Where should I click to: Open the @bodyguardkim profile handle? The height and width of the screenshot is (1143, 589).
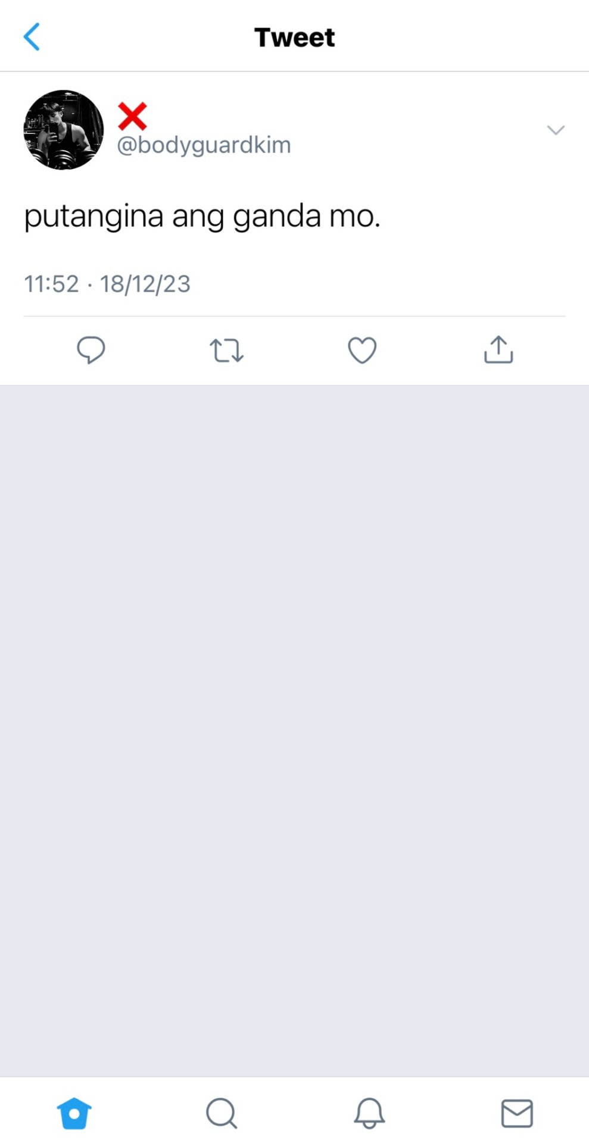(x=204, y=145)
